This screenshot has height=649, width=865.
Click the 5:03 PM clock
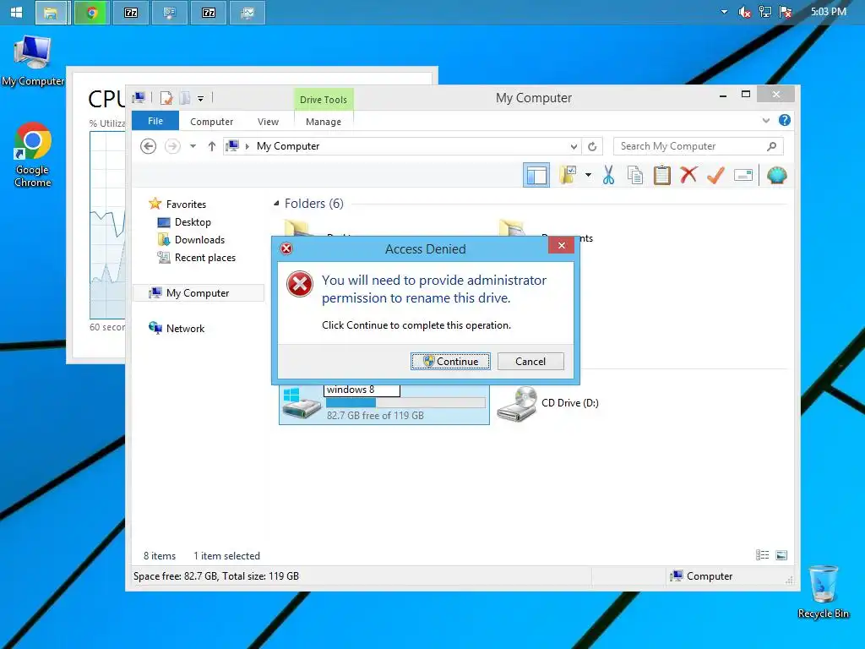pos(829,12)
